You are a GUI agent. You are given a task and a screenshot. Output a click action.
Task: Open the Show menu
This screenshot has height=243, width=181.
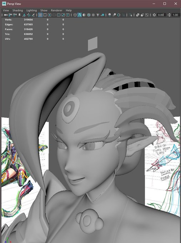(x=44, y=10)
